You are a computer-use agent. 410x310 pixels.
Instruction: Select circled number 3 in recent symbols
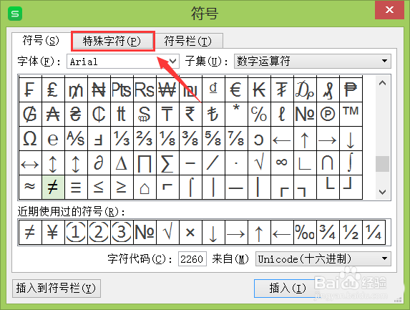tap(122, 232)
